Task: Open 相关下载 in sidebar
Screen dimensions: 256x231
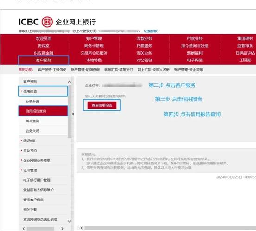Action: 30,210
